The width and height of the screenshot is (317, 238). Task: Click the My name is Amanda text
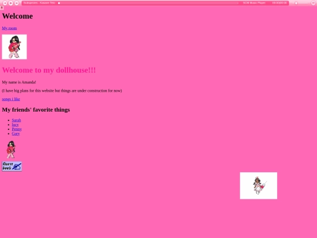pyautogui.click(x=19, y=82)
